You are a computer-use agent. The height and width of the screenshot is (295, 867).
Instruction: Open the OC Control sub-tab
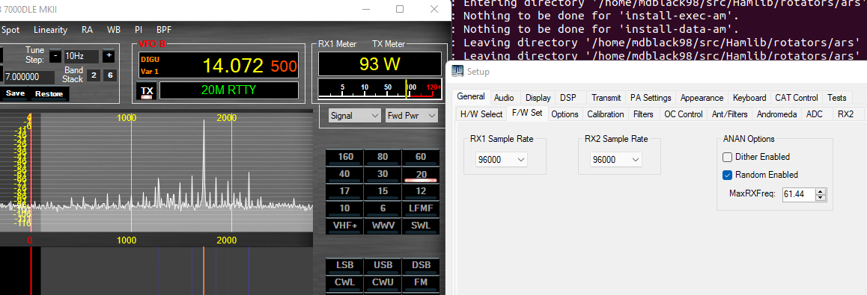(684, 114)
